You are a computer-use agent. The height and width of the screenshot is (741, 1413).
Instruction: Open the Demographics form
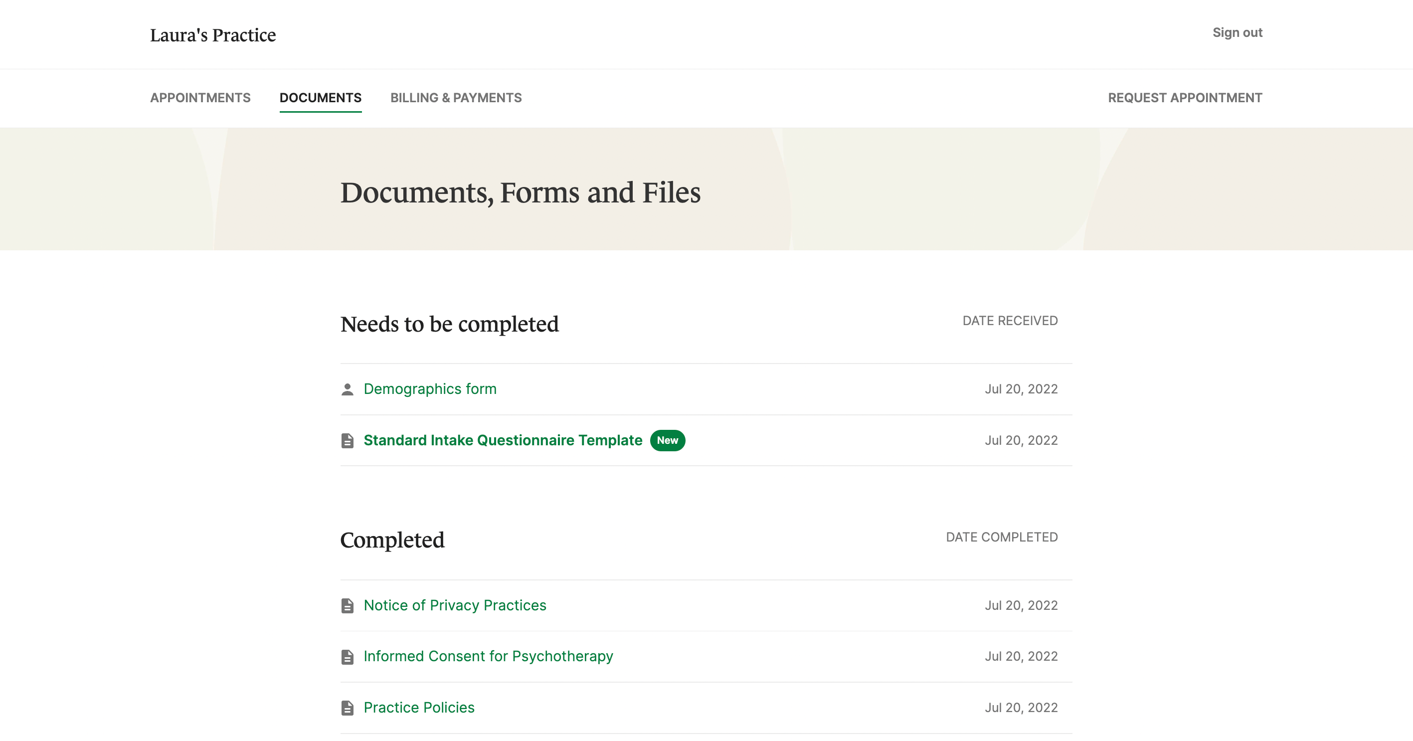430,389
